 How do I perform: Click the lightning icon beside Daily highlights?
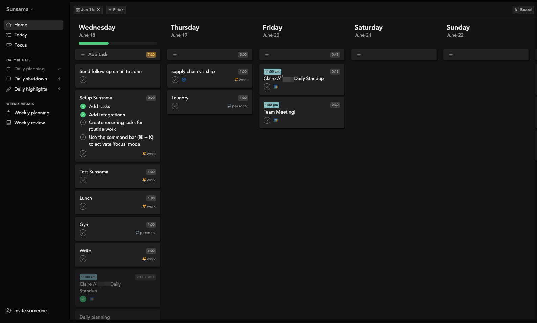pyautogui.click(x=59, y=89)
